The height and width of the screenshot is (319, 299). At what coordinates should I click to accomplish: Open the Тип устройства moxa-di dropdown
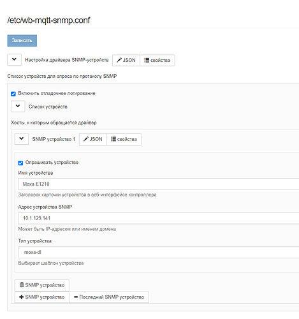pyautogui.click(x=158, y=252)
